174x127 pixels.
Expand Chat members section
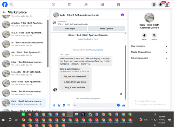click(149, 46)
